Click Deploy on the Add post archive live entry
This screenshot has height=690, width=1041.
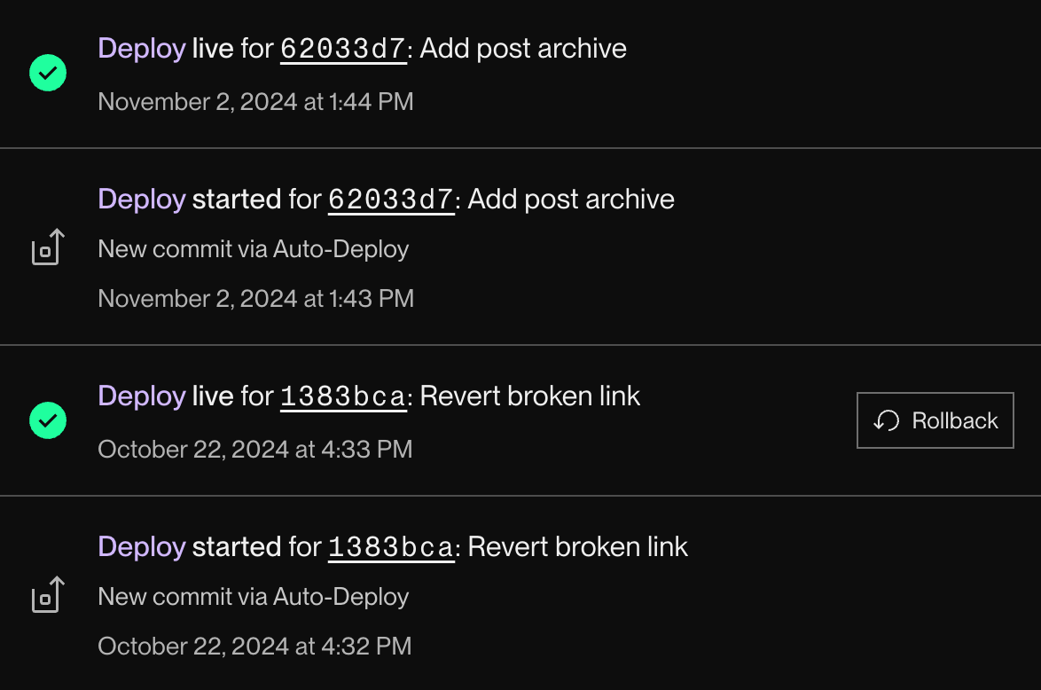click(141, 49)
